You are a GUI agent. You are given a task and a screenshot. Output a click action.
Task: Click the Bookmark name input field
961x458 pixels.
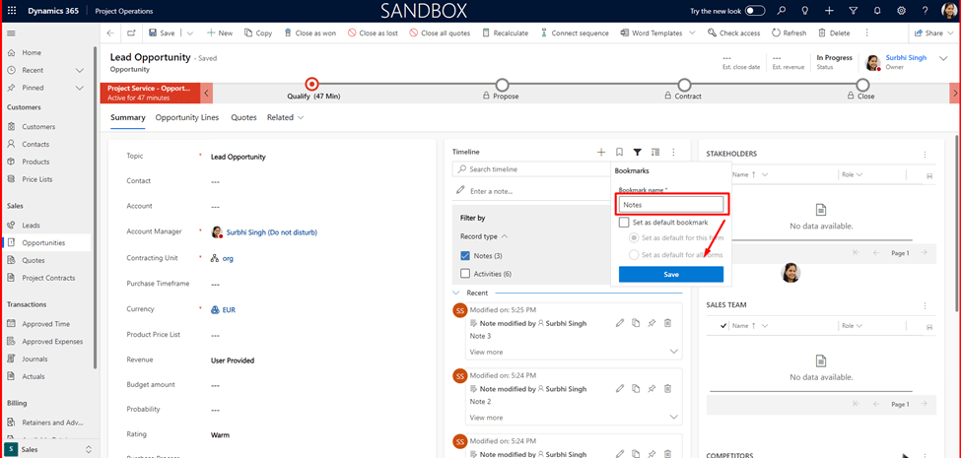tap(670, 205)
